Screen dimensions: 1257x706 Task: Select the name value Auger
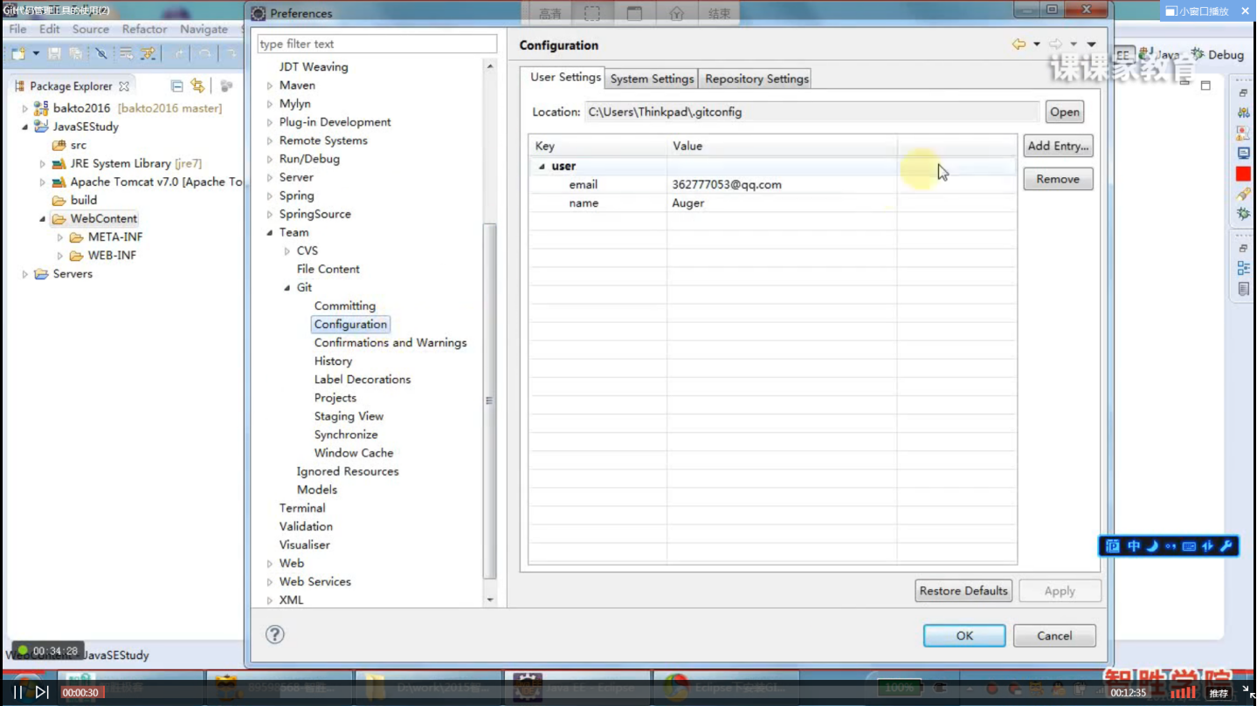pyautogui.click(x=688, y=203)
